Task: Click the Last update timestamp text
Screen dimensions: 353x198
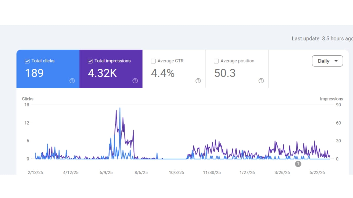Action: pyautogui.click(x=322, y=38)
